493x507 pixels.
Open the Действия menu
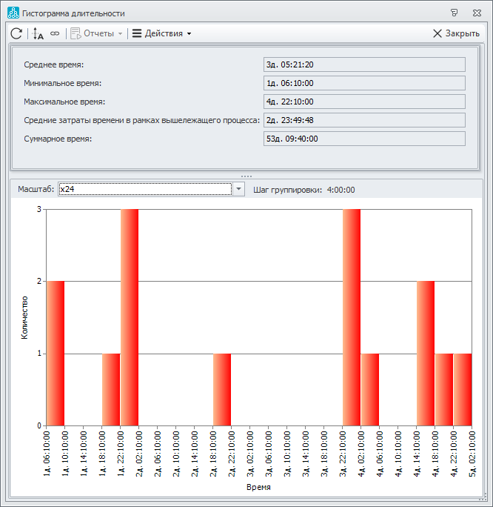coord(161,33)
